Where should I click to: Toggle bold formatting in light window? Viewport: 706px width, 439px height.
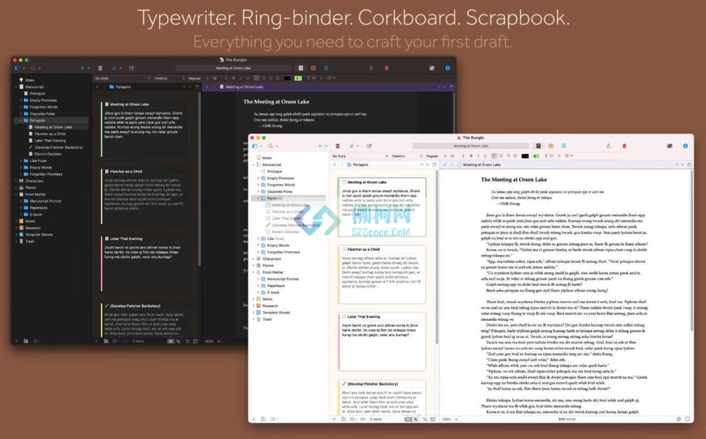click(x=470, y=156)
